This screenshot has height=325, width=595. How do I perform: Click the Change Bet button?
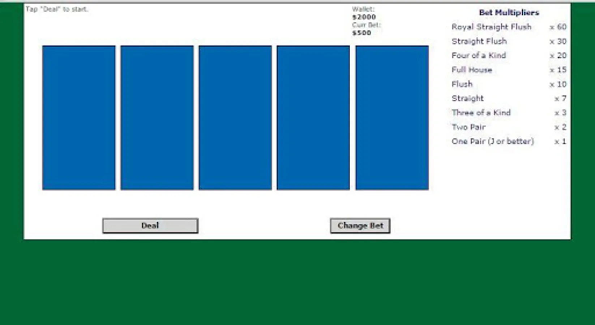pyautogui.click(x=360, y=225)
